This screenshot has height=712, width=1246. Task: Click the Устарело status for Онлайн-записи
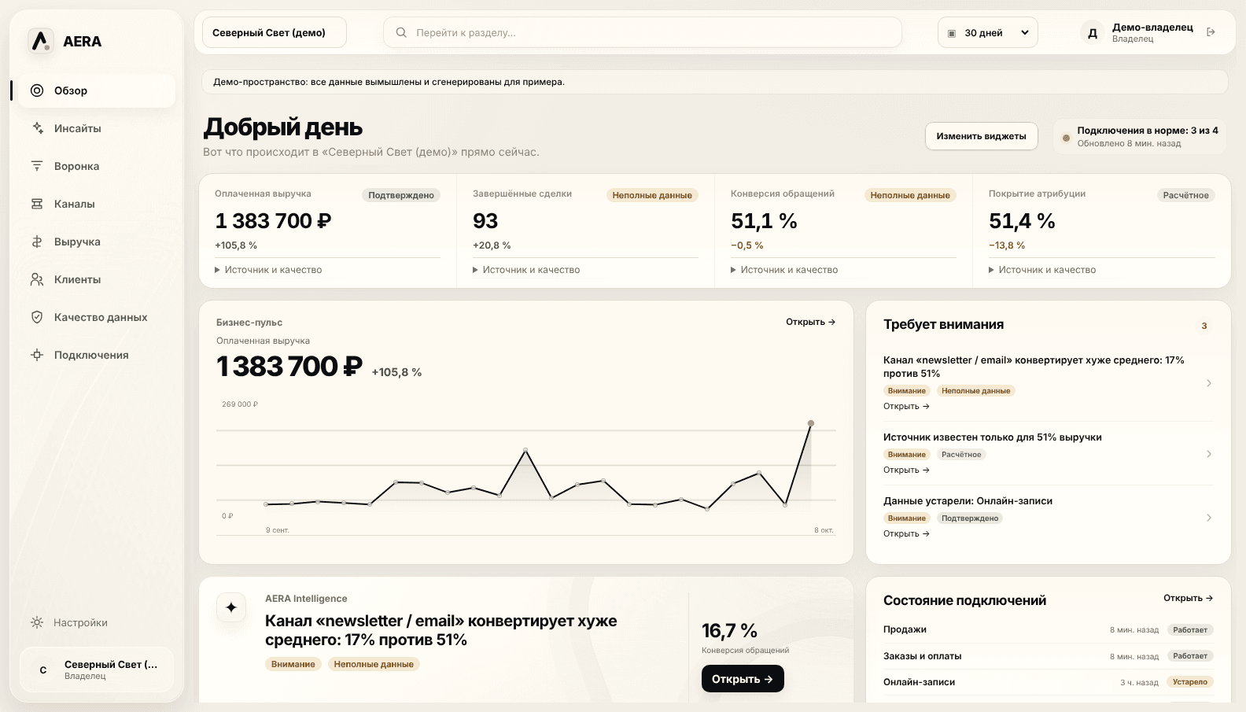pyautogui.click(x=1189, y=682)
